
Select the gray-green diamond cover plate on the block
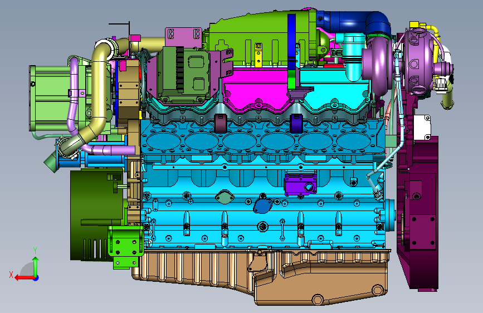click(225, 197)
